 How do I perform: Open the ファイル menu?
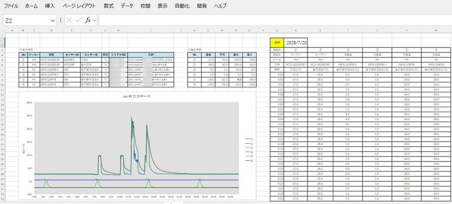[x=11, y=6]
